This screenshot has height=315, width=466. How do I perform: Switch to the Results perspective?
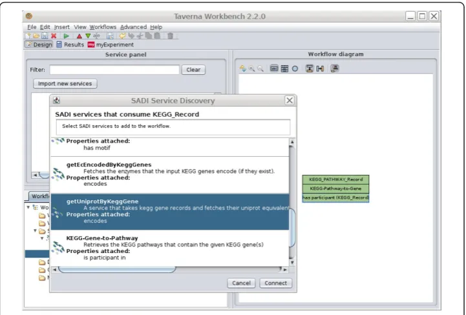[70, 45]
